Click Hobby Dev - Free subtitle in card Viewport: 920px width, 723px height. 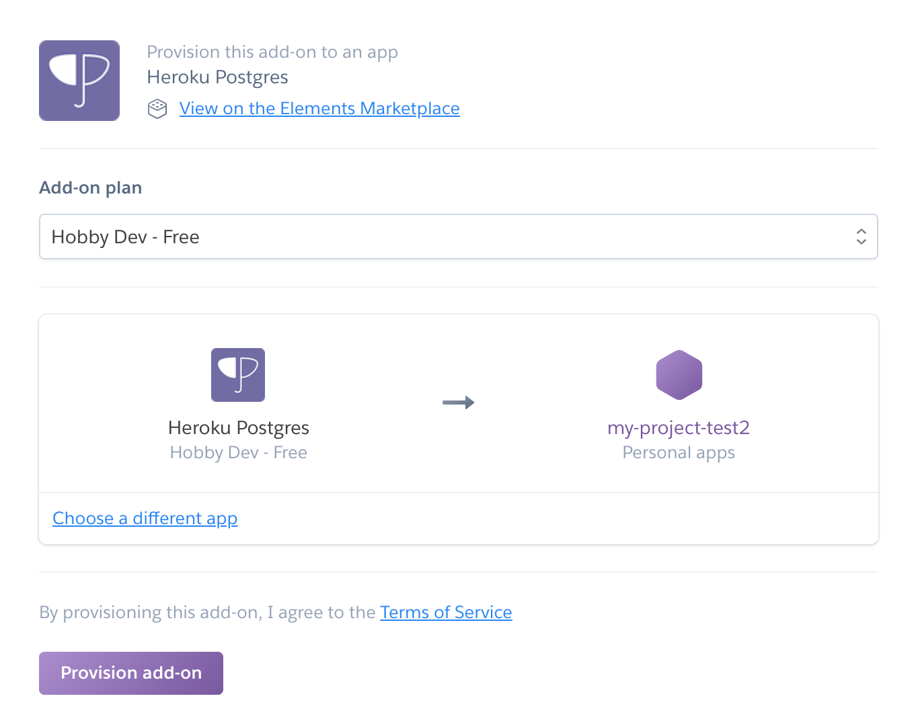[239, 453]
